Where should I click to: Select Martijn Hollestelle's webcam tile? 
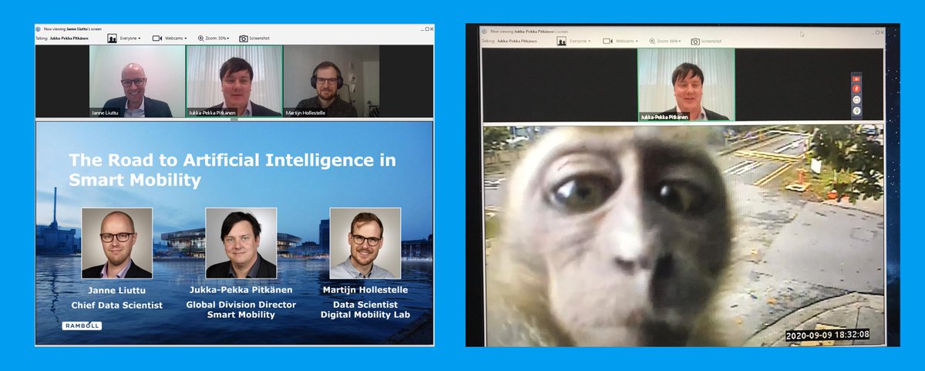click(331, 81)
